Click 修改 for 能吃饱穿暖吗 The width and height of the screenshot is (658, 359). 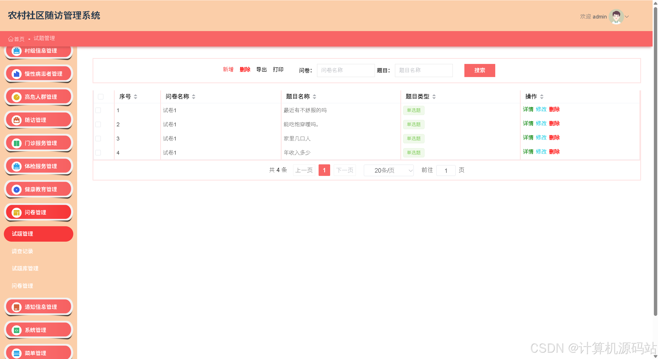pyautogui.click(x=541, y=124)
